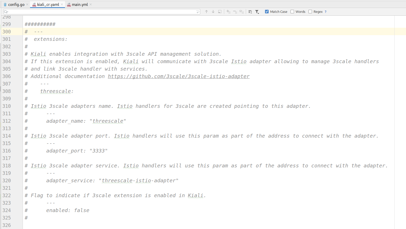The width and height of the screenshot is (406, 229).
Task: Add selection for next occurrence icon
Action: pos(228,12)
